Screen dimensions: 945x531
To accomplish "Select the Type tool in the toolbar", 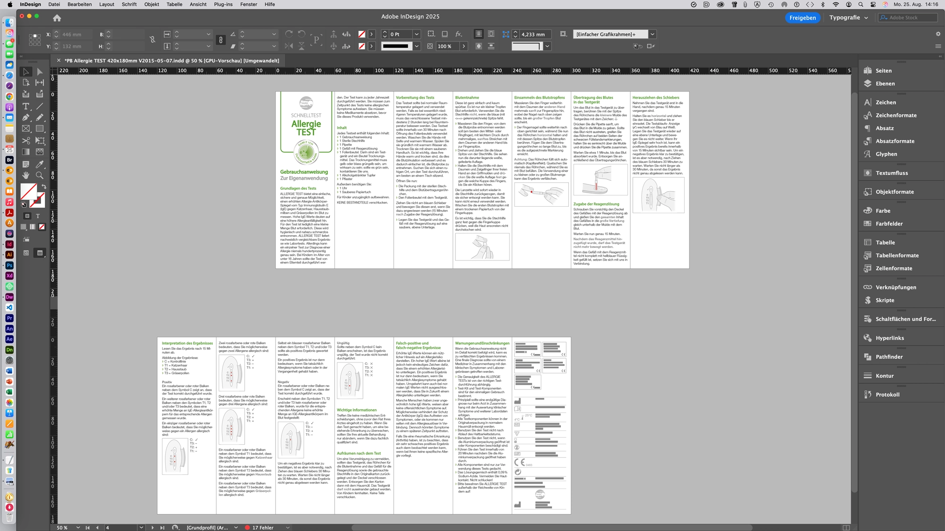I will point(26,106).
